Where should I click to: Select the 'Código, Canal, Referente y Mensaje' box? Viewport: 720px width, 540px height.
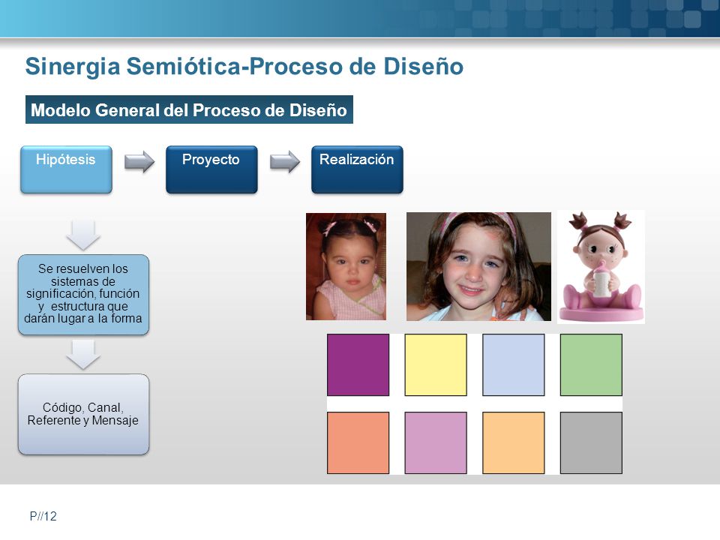pyautogui.click(x=83, y=414)
